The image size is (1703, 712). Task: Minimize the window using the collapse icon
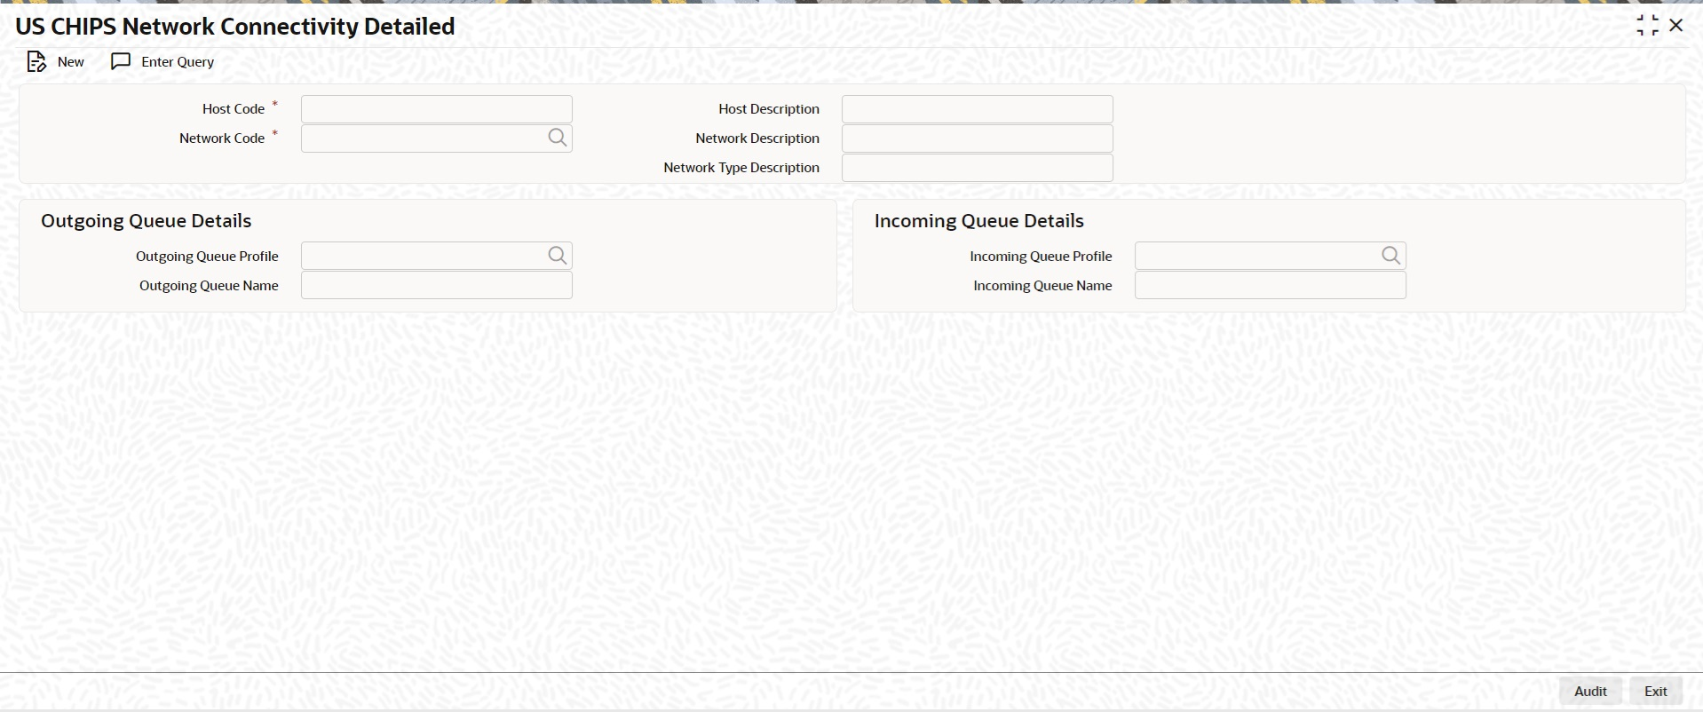pyautogui.click(x=1648, y=26)
